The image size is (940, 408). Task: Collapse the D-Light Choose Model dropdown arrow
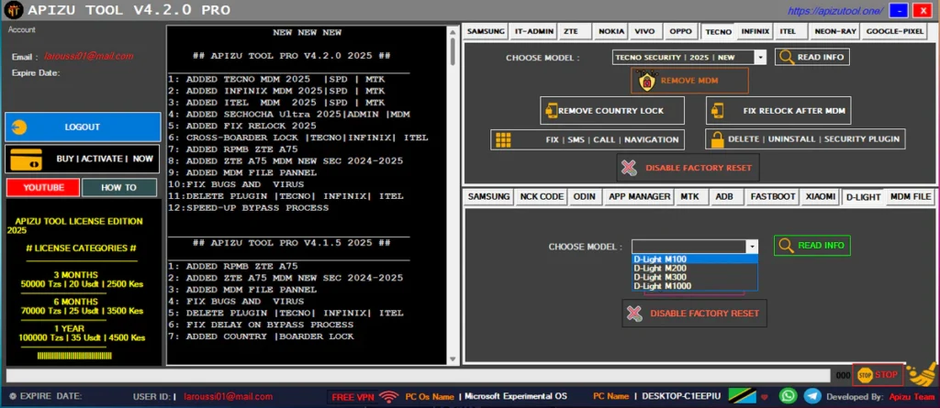[x=751, y=247]
